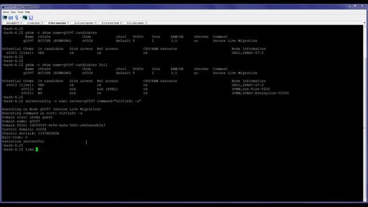368x207 pixels.
Task: Click the 'SUNW,SPARC-Enterprise-T2000' node text
Action: tap(260, 93)
